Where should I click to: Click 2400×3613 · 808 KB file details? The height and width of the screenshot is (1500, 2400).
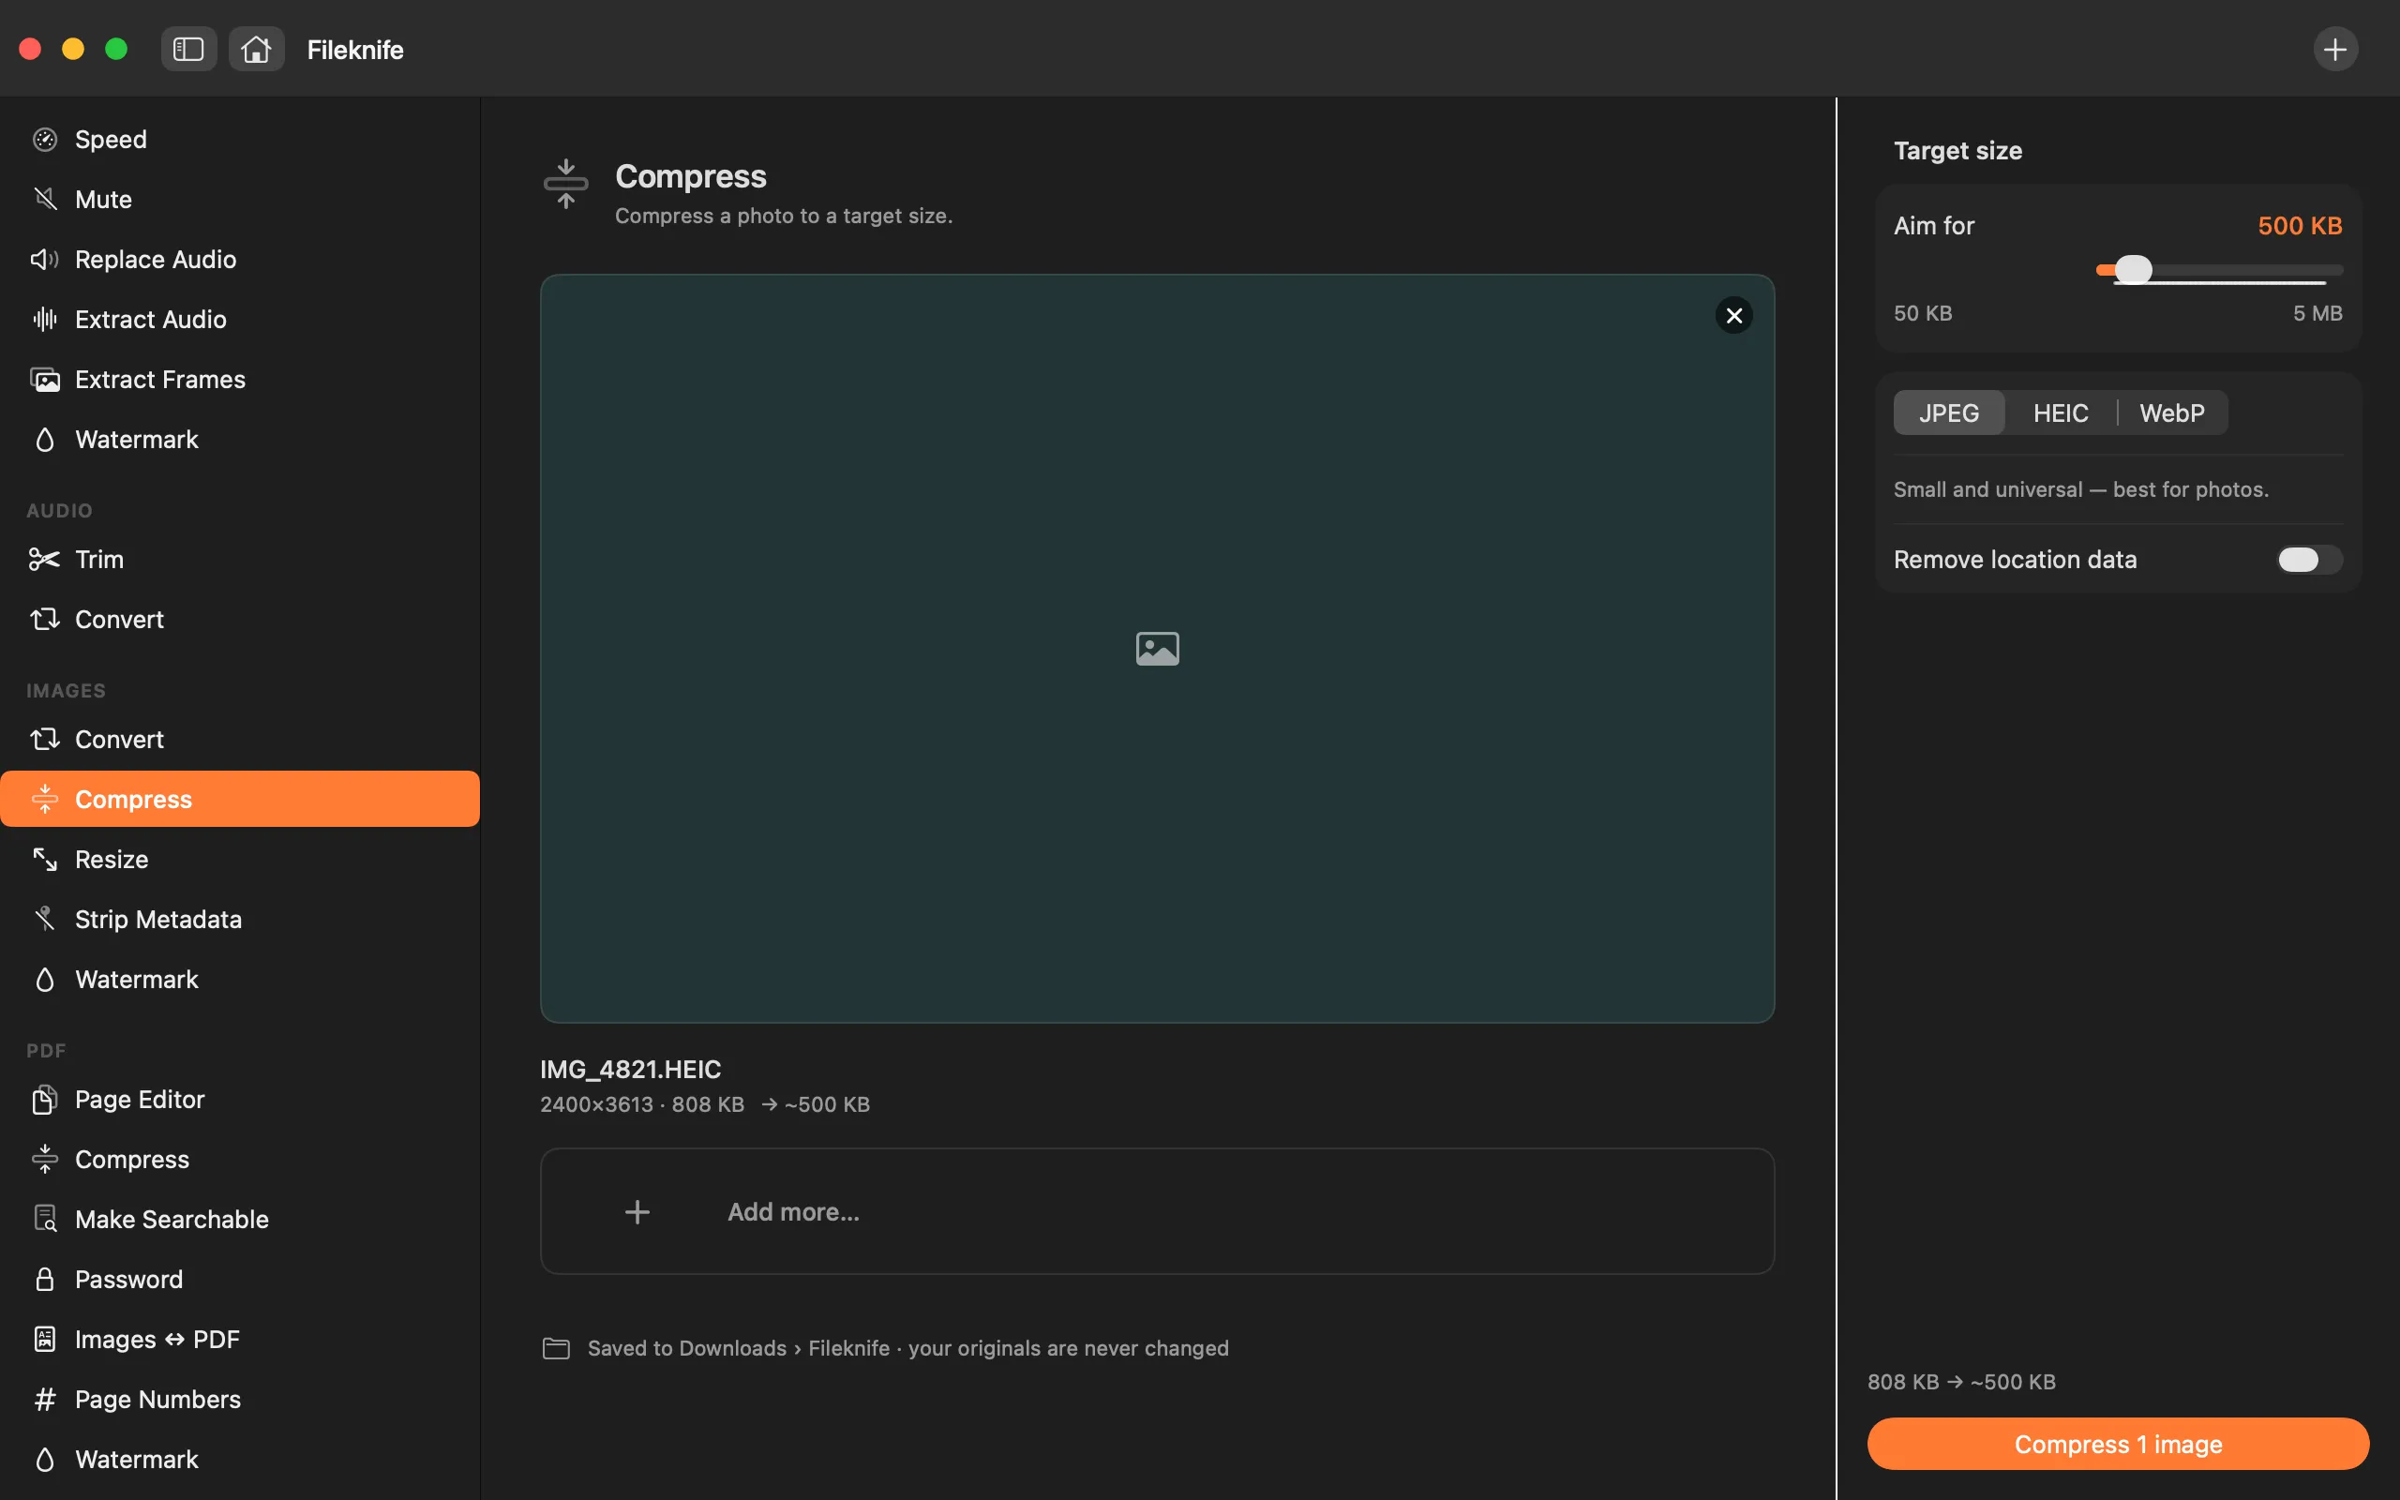point(641,1105)
